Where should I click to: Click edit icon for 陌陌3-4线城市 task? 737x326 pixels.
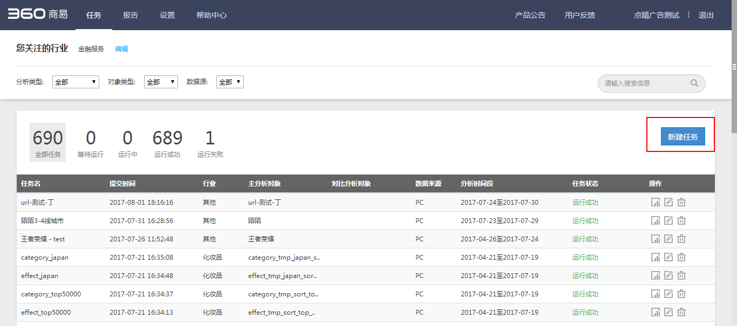pos(668,221)
